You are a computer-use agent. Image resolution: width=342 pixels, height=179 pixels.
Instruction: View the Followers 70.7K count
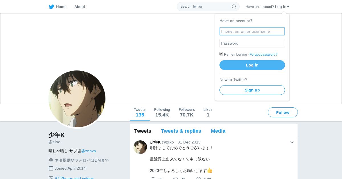(x=187, y=113)
